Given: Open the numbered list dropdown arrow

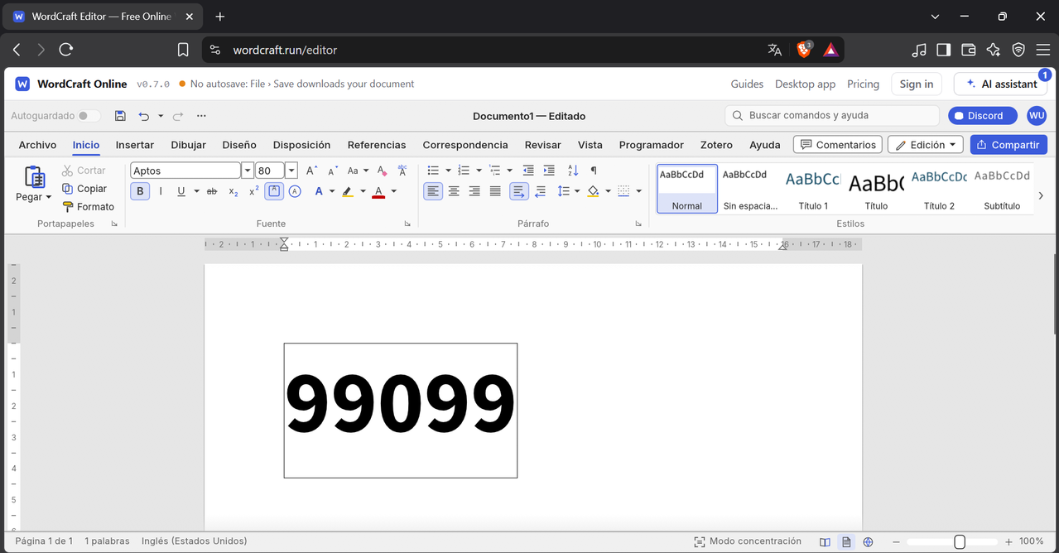Looking at the screenshot, I should pyautogui.click(x=479, y=171).
